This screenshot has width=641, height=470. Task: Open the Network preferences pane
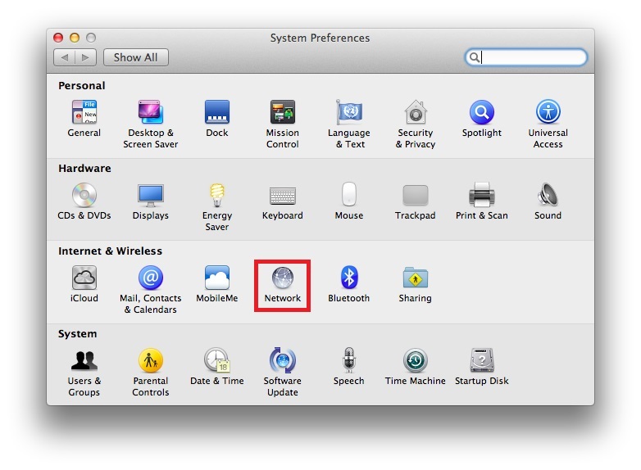(282, 278)
